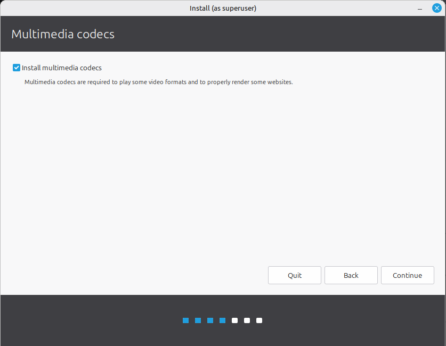Click the 'Install multimedia codecs' label text
This screenshot has width=446, height=346.
click(x=61, y=68)
